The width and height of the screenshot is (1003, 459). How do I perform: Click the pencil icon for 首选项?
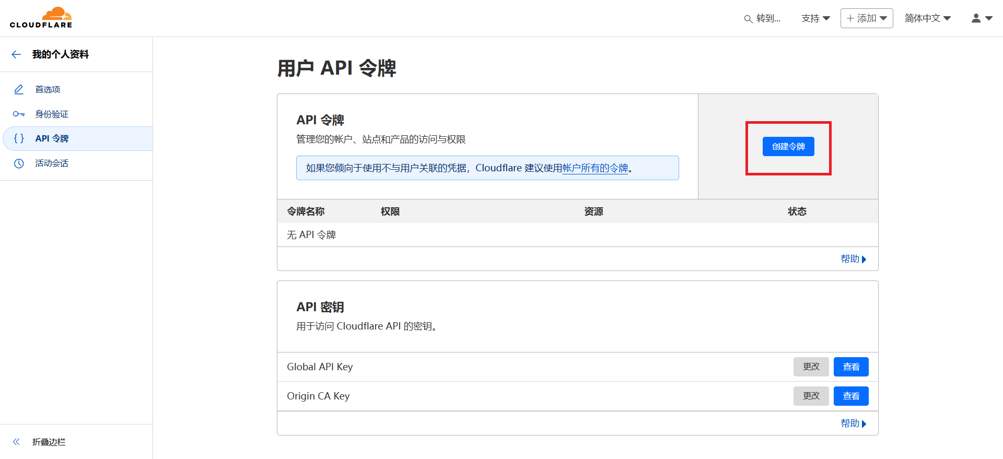(19, 89)
